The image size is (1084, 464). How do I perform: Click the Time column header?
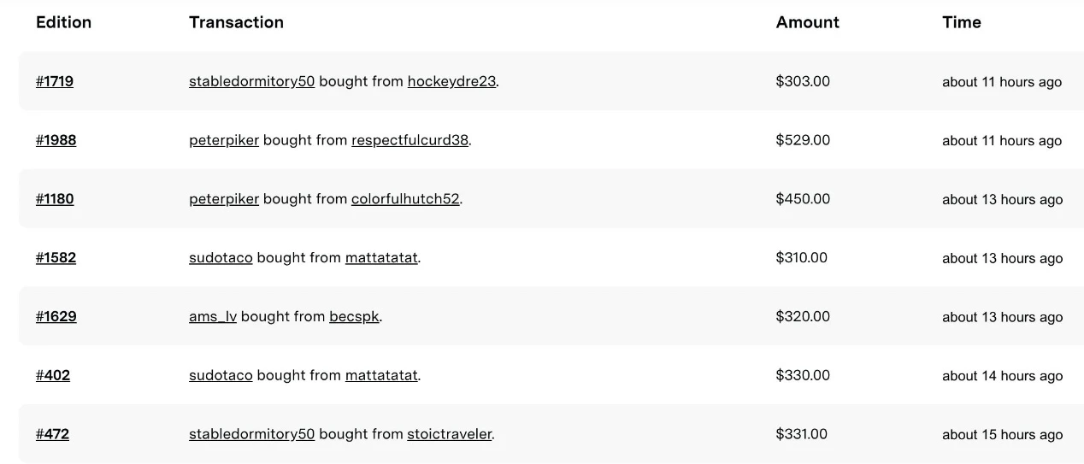(961, 22)
